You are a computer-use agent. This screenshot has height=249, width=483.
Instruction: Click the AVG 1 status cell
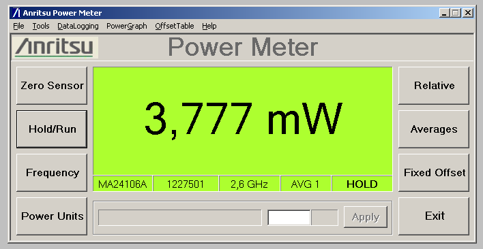point(306,184)
